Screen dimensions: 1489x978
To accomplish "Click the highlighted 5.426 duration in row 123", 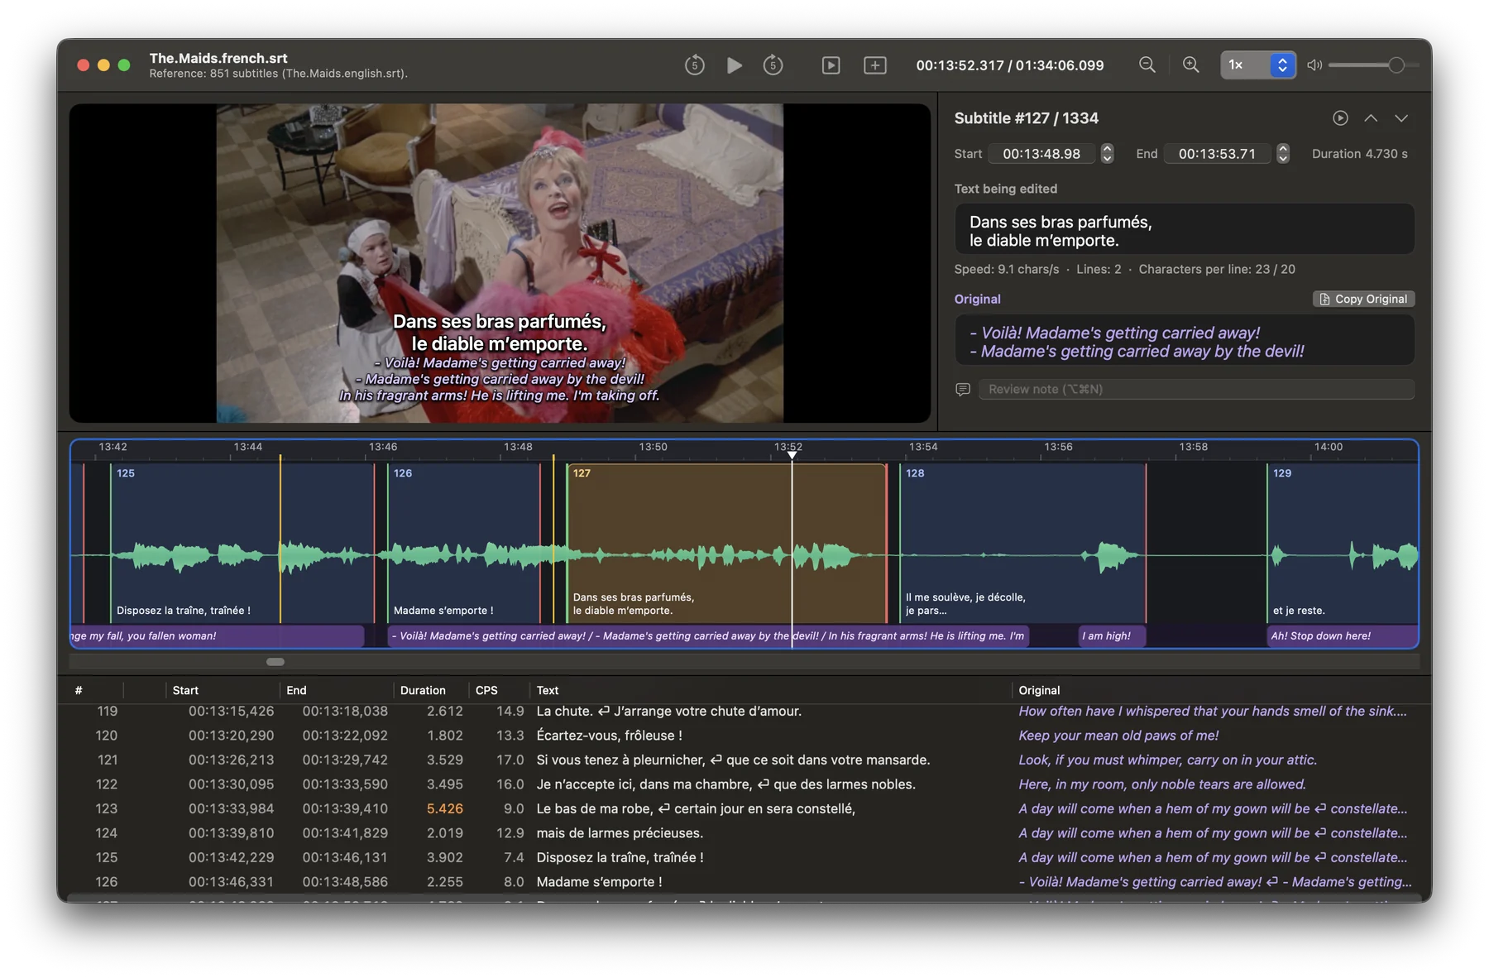I will (x=444, y=808).
